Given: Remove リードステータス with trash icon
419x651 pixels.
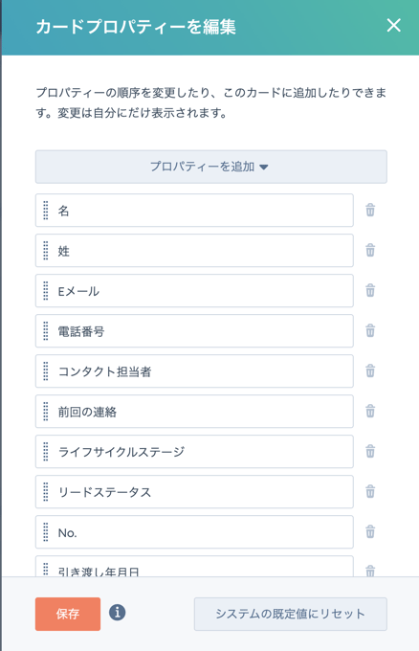Looking at the screenshot, I should [x=370, y=491].
